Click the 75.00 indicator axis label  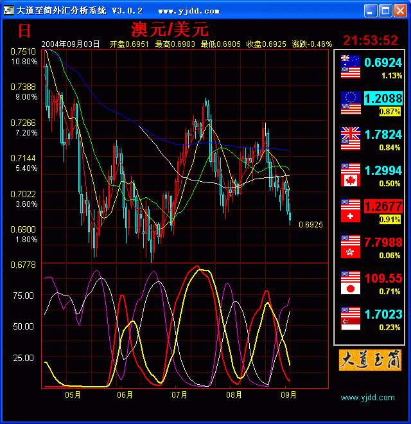(23, 296)
